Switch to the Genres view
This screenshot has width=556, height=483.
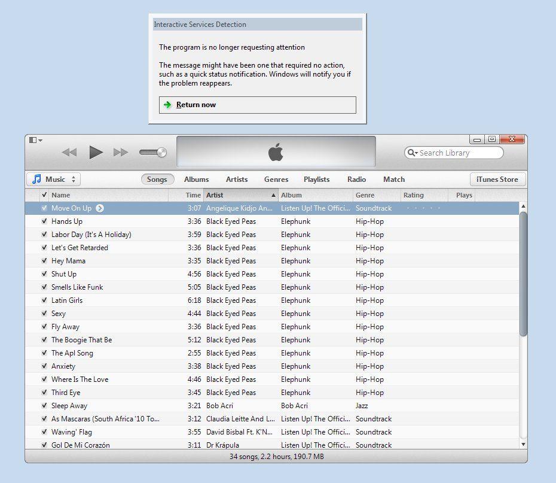[x=276, y=179]
